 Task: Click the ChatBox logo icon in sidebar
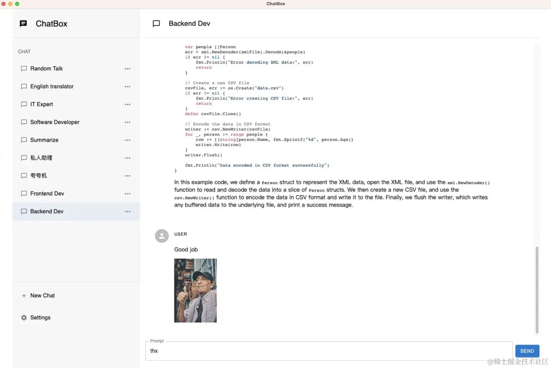pos(23,24)
